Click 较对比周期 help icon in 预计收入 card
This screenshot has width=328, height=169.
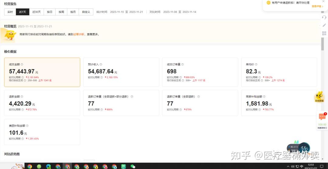102,78
